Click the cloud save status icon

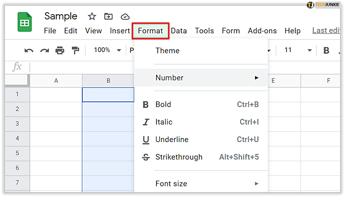point(125,16)
